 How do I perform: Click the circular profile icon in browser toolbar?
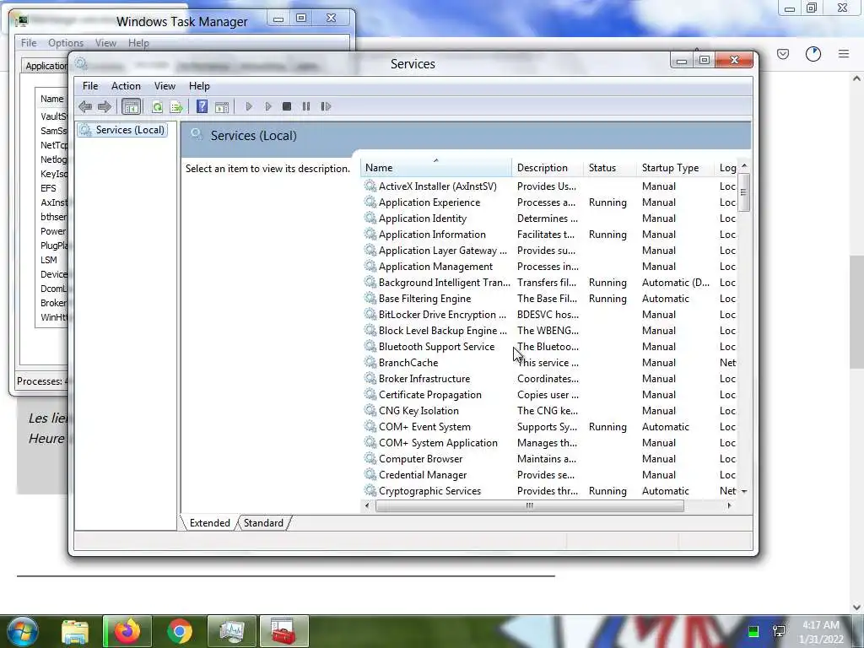click(x=813, y=53)
